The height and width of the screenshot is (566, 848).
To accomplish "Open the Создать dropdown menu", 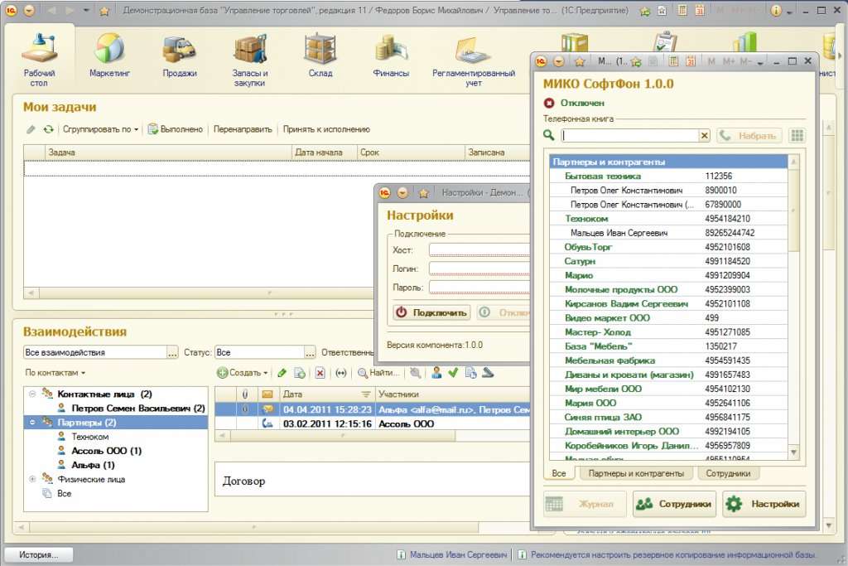I will [x=243, y=373].
